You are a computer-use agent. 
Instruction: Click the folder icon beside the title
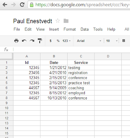[x=66, y=21]
